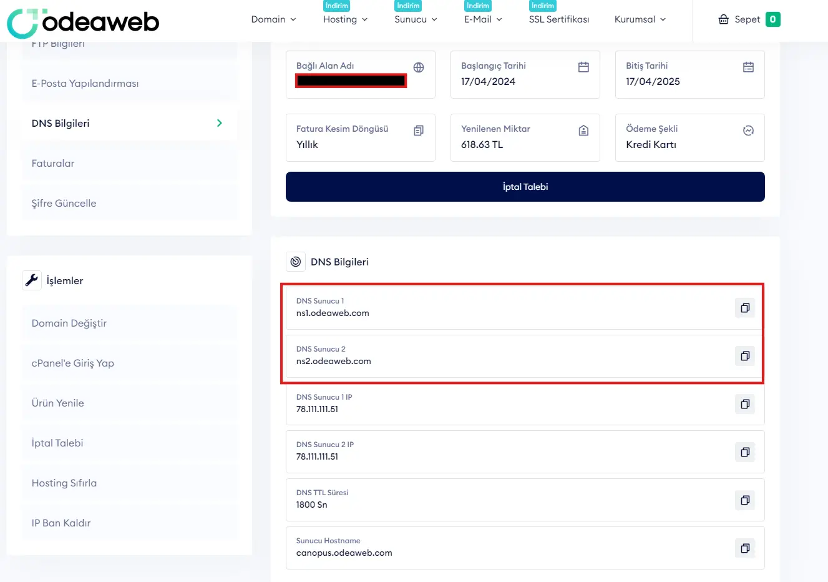The image size is (828, 582).
Task: Click the DNS Bilgileri section header icon
Action: pos(296,262)
